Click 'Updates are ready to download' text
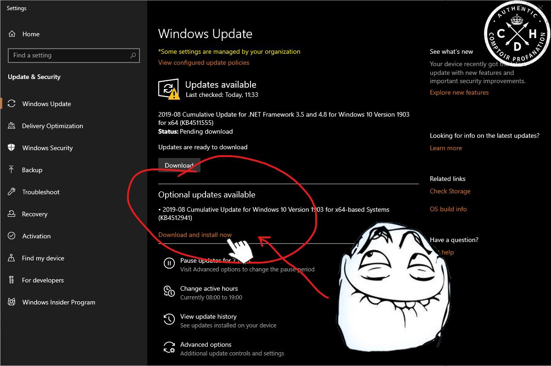The height and width of the screenshot is (366, 551). pos(203,147)
